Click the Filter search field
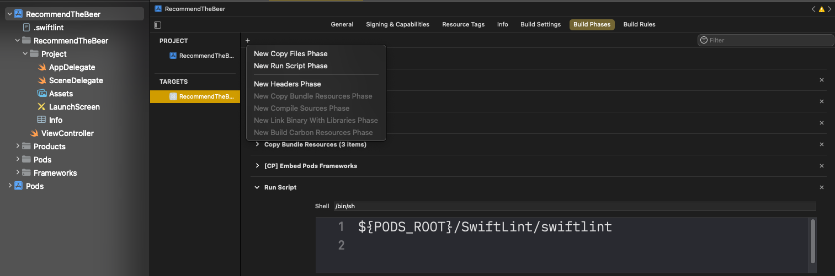The width and height of the screenshot is (835, 276). click(765, 40)
